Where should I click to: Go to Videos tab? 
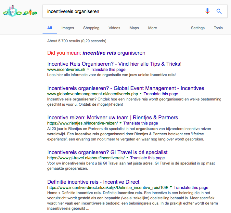[x=114, y=28]
